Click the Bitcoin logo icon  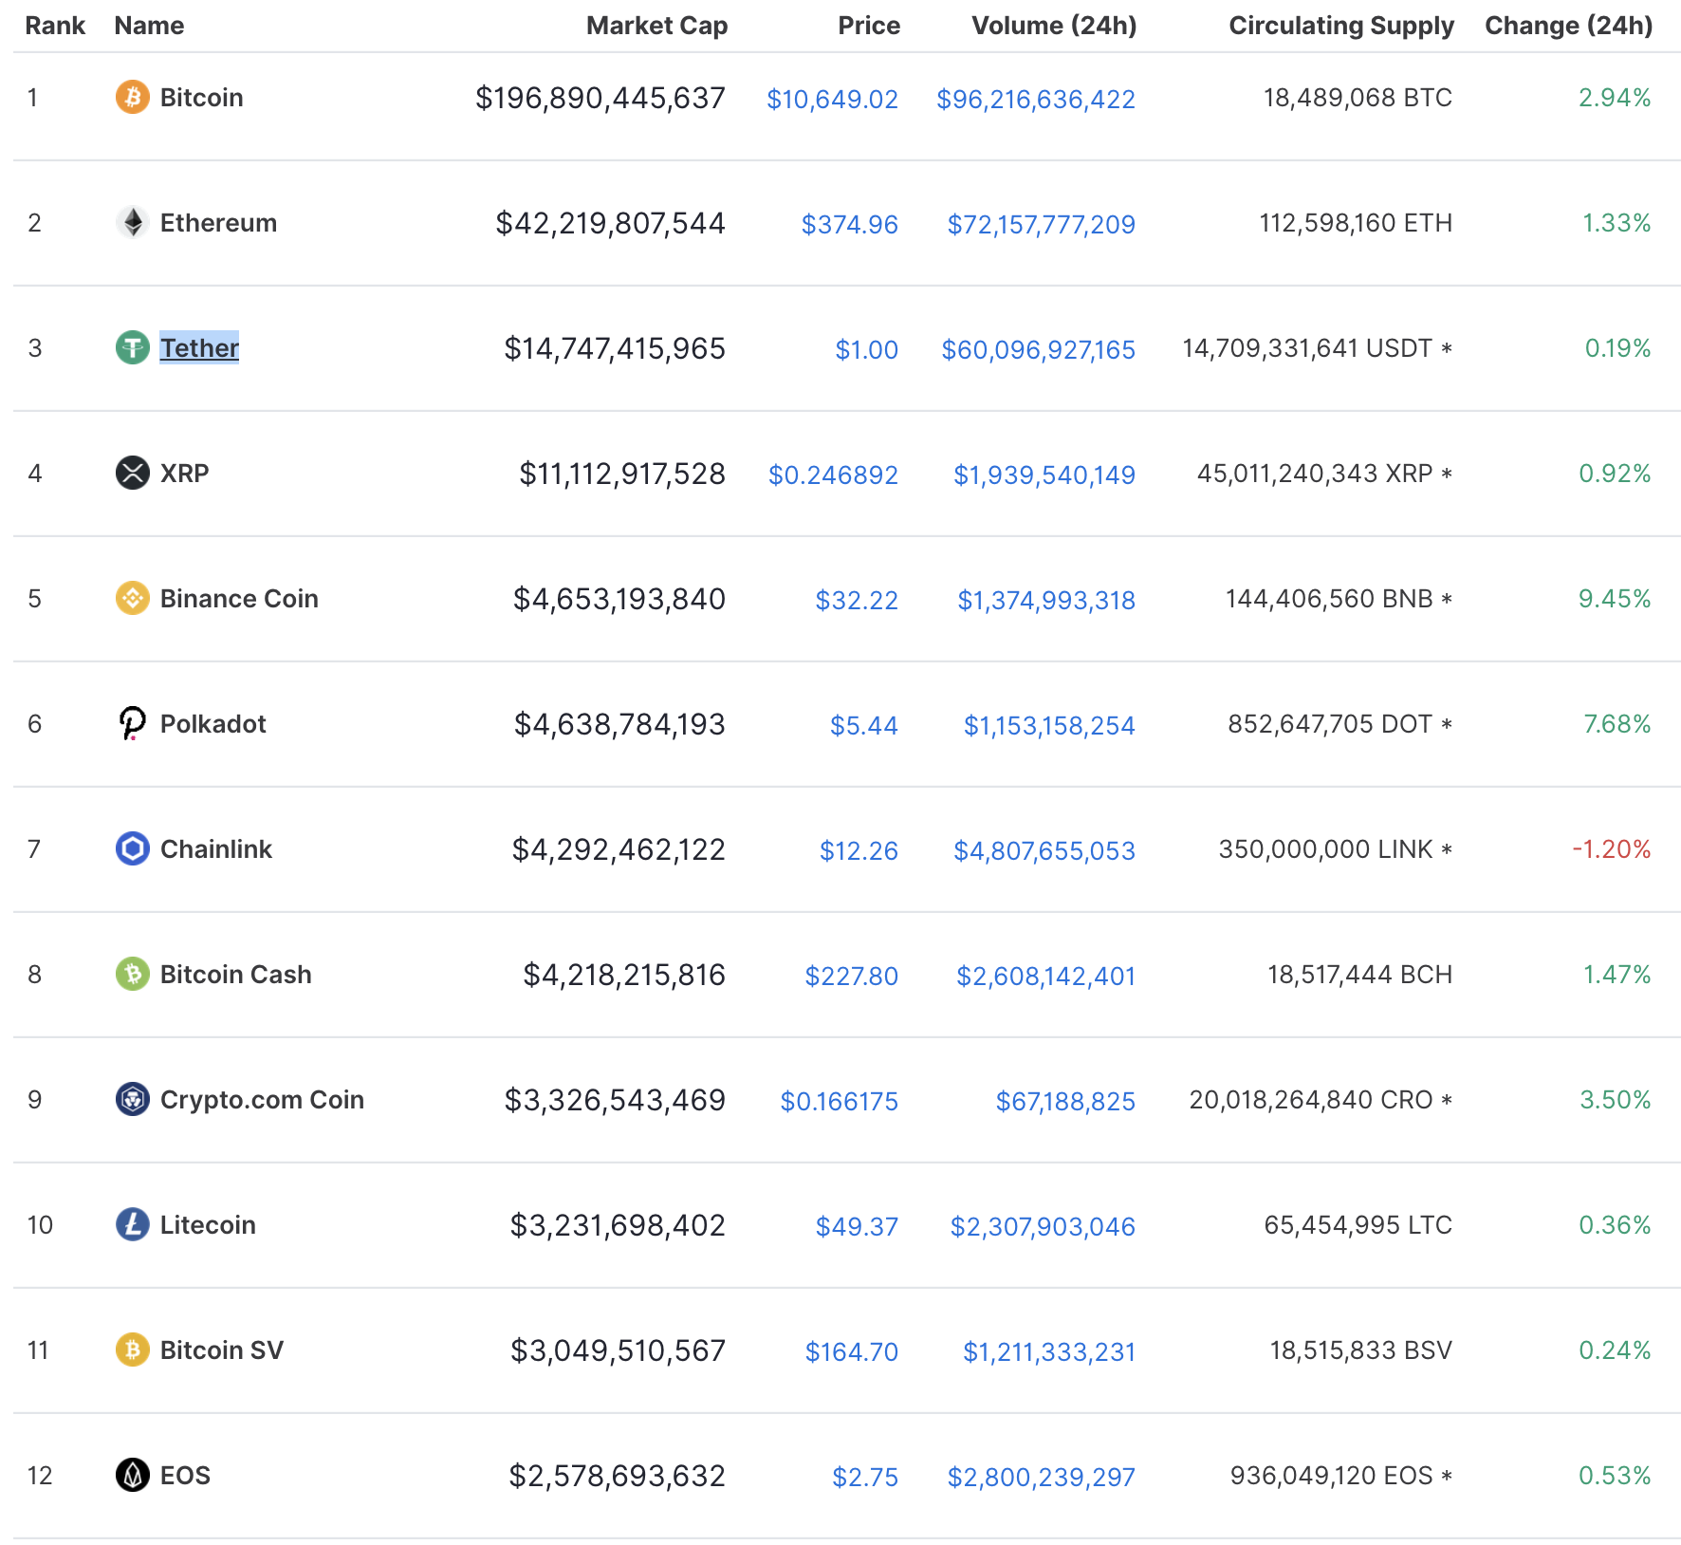pyautogui.click(x=133, y=97)
